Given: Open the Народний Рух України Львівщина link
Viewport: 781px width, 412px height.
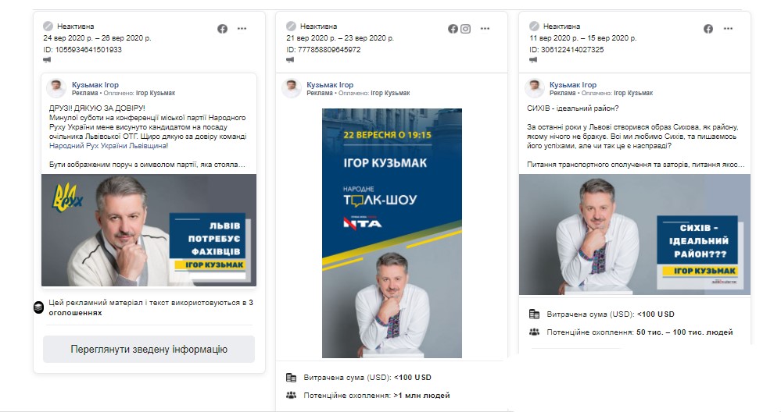Looking at the screenshot, I should pyautogui.click(x=108, y=146).
